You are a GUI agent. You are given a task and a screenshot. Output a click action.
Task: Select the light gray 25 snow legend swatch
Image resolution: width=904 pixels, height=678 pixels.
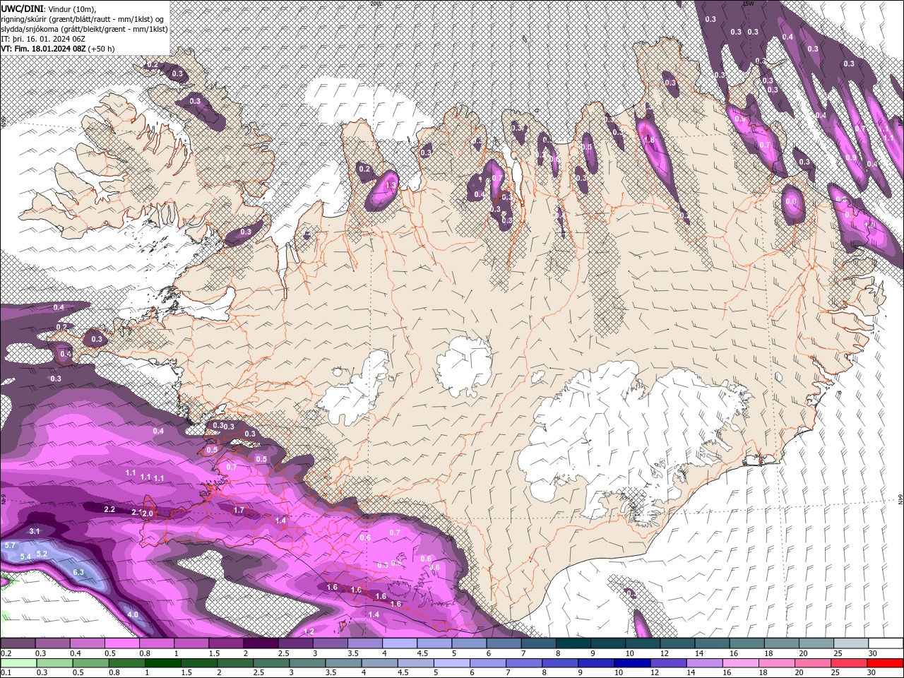[851, 643]
